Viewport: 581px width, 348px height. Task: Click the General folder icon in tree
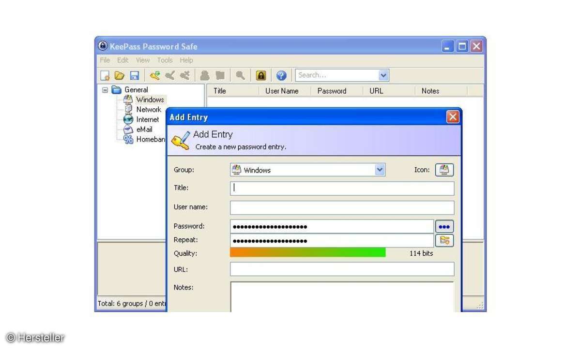coord(116,90)
